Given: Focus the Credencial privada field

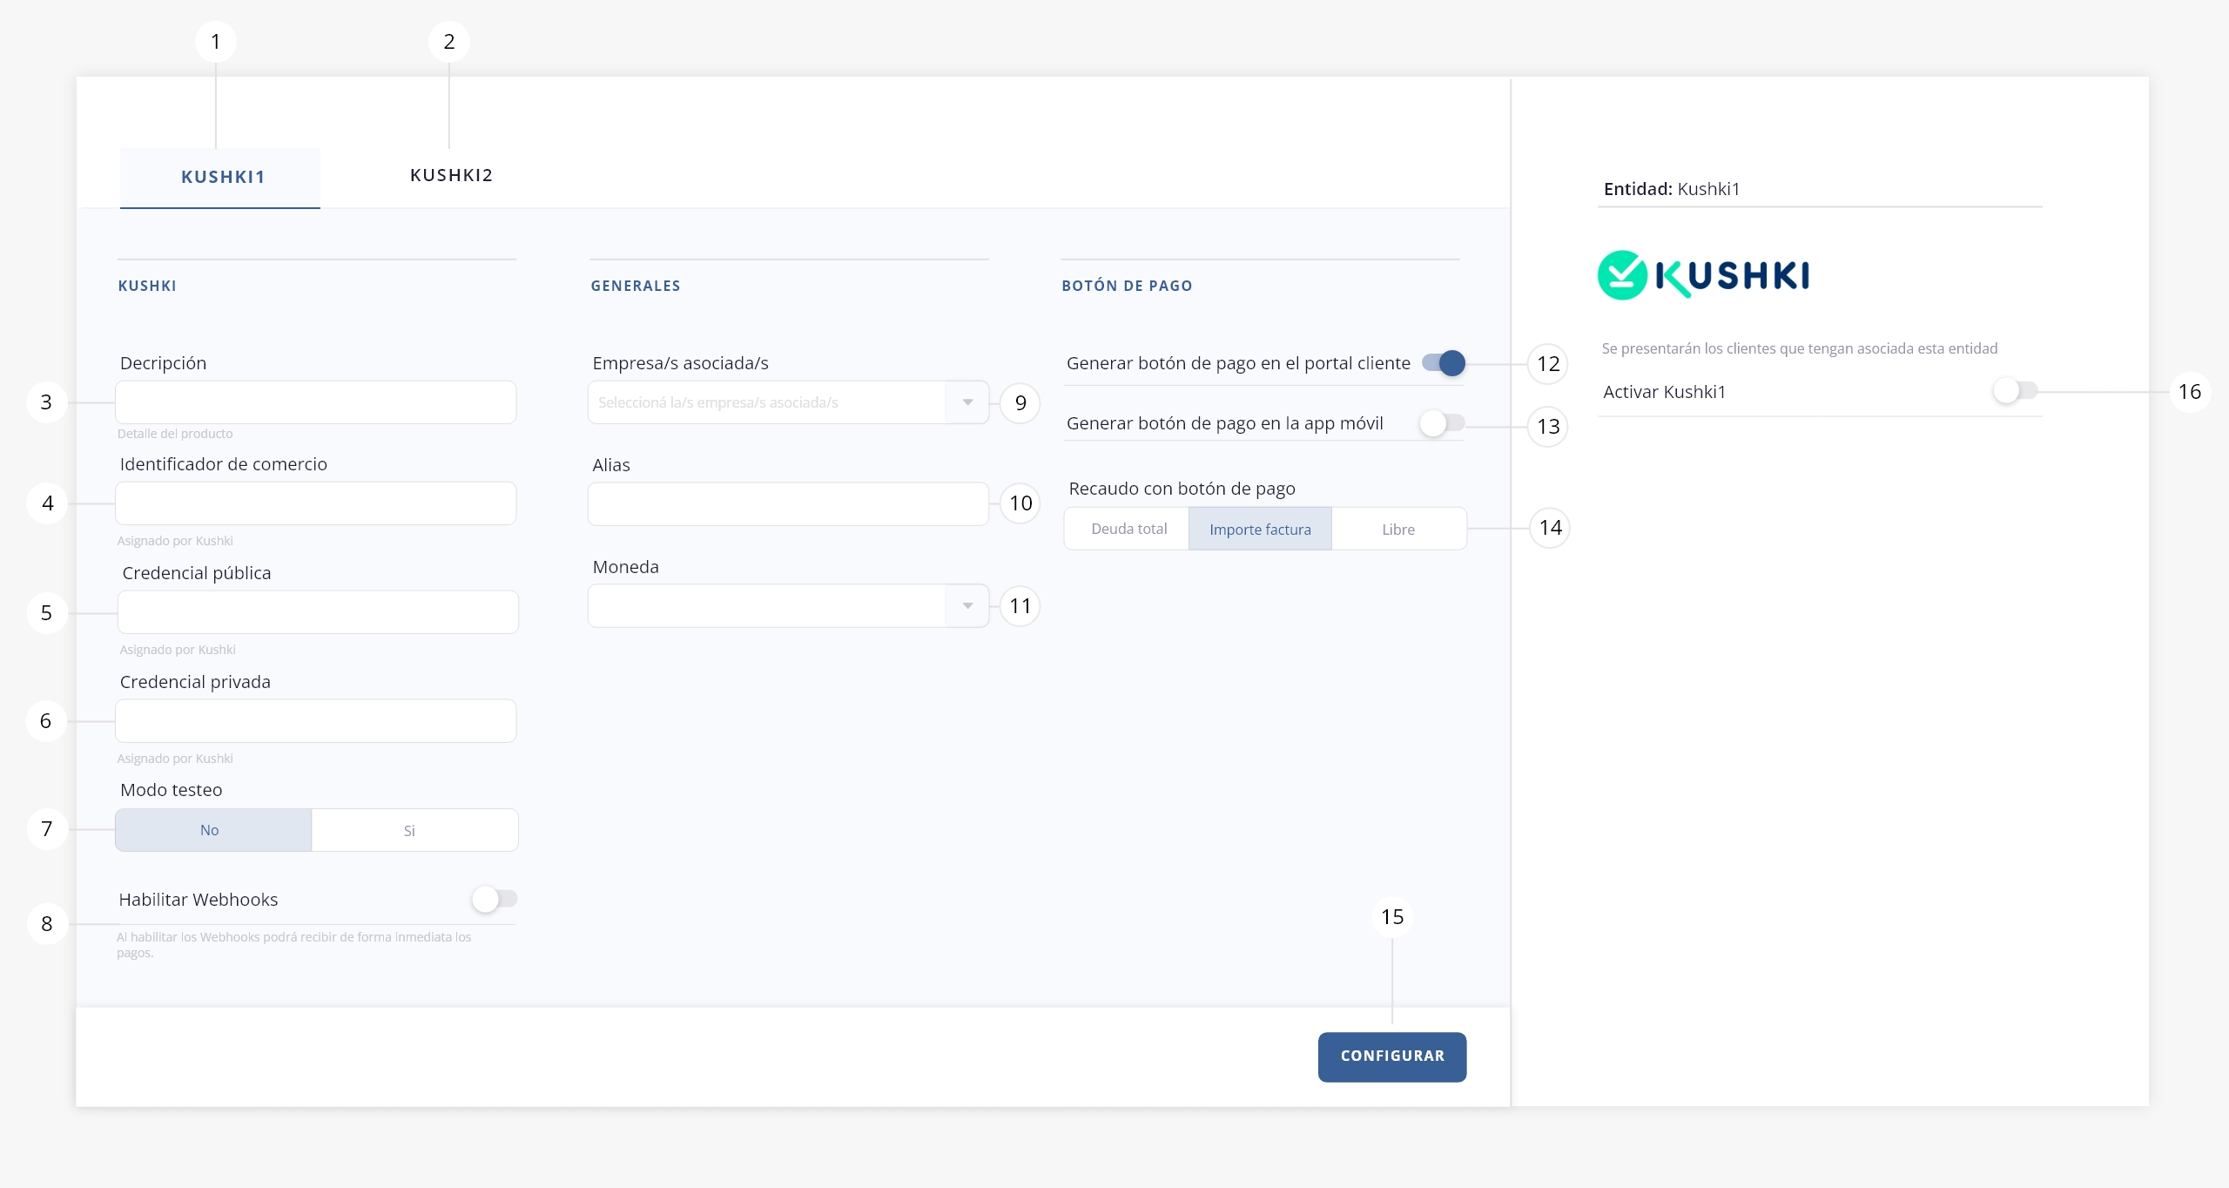Looking at the screenshot, I should click(316, 721).
